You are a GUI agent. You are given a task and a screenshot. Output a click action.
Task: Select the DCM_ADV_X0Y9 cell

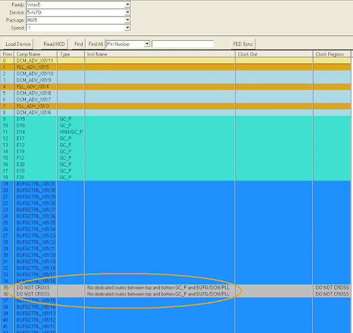[35, 80]
